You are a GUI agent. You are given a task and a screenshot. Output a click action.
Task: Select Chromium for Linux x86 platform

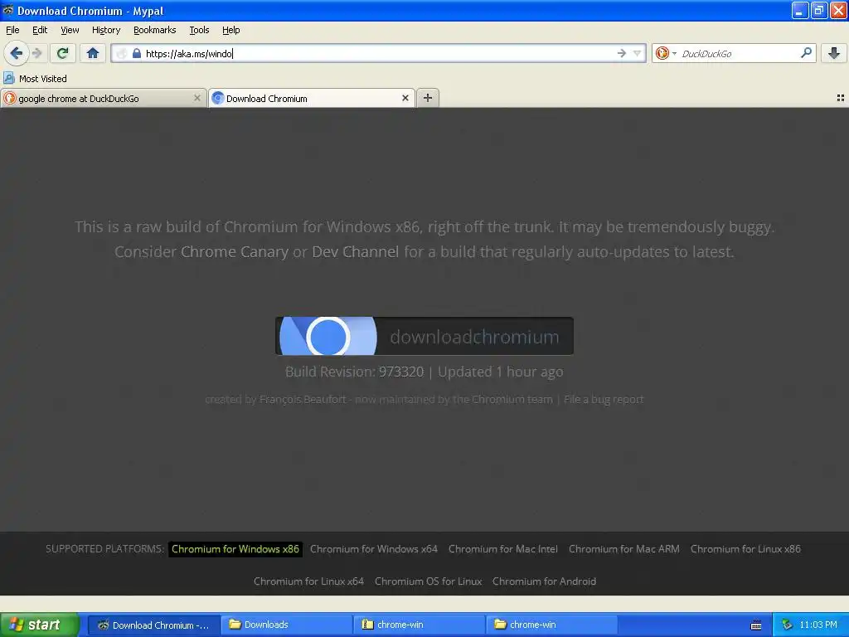(745, 549)
